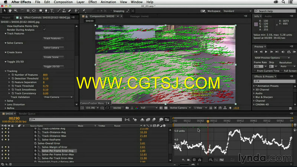This screenshot has height=167, width=297.
Task: Switch to the Project panel tab
Action: (6, 17)
